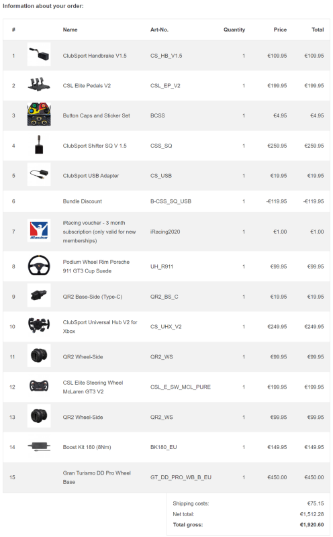The image size is (333, 537).
Task: Click the Total gross amount €1,920.60
Action: point(312,525)
